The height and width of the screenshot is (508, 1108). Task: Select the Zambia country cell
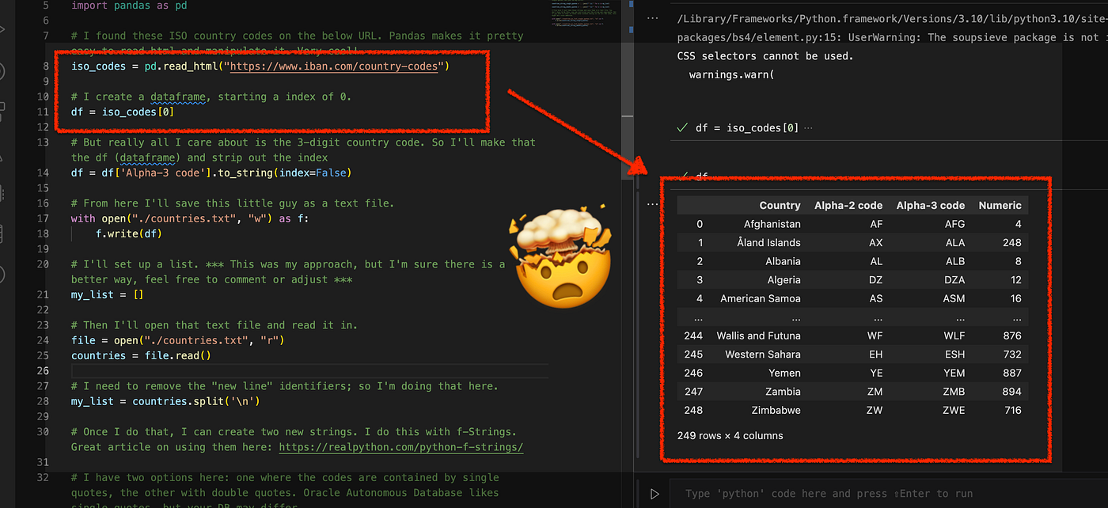coord(783,392)
